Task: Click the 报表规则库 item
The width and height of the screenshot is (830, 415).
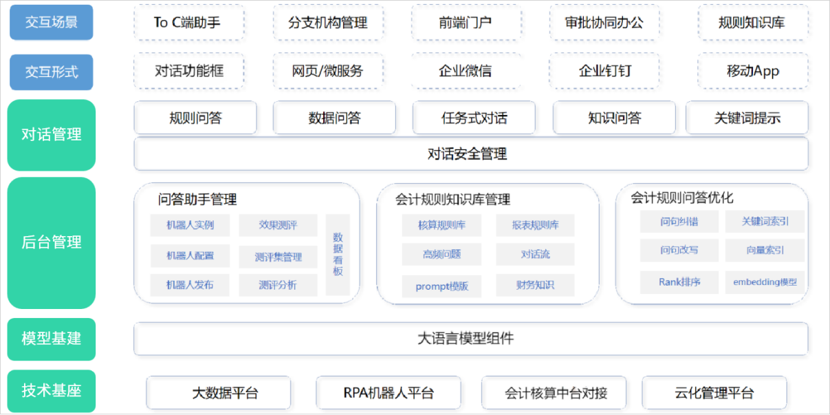Action: tap(535, 225)
